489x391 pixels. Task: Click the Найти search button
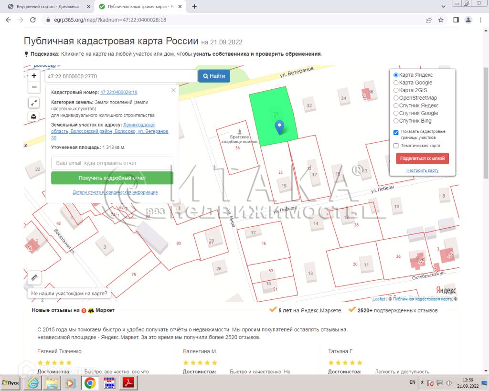214,76
